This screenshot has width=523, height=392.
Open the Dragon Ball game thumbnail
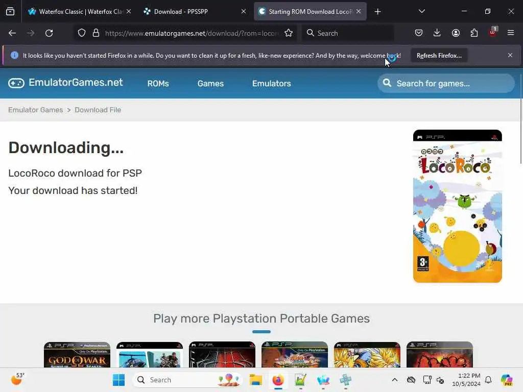click(367, 355)
